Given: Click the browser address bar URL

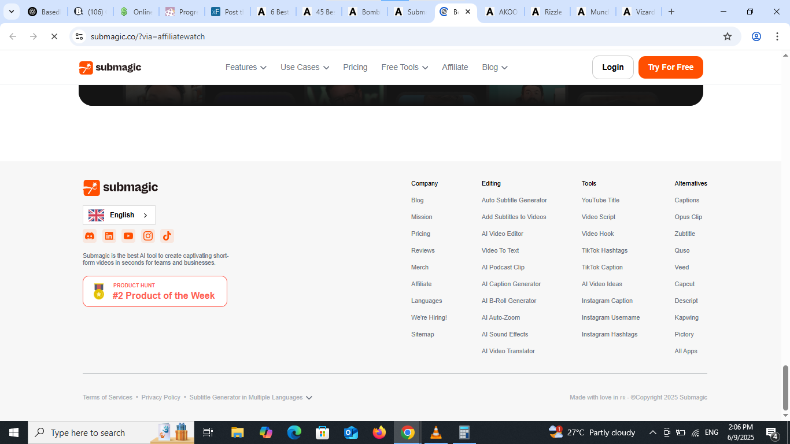Looking at the screenshot, I should [147, 36].
